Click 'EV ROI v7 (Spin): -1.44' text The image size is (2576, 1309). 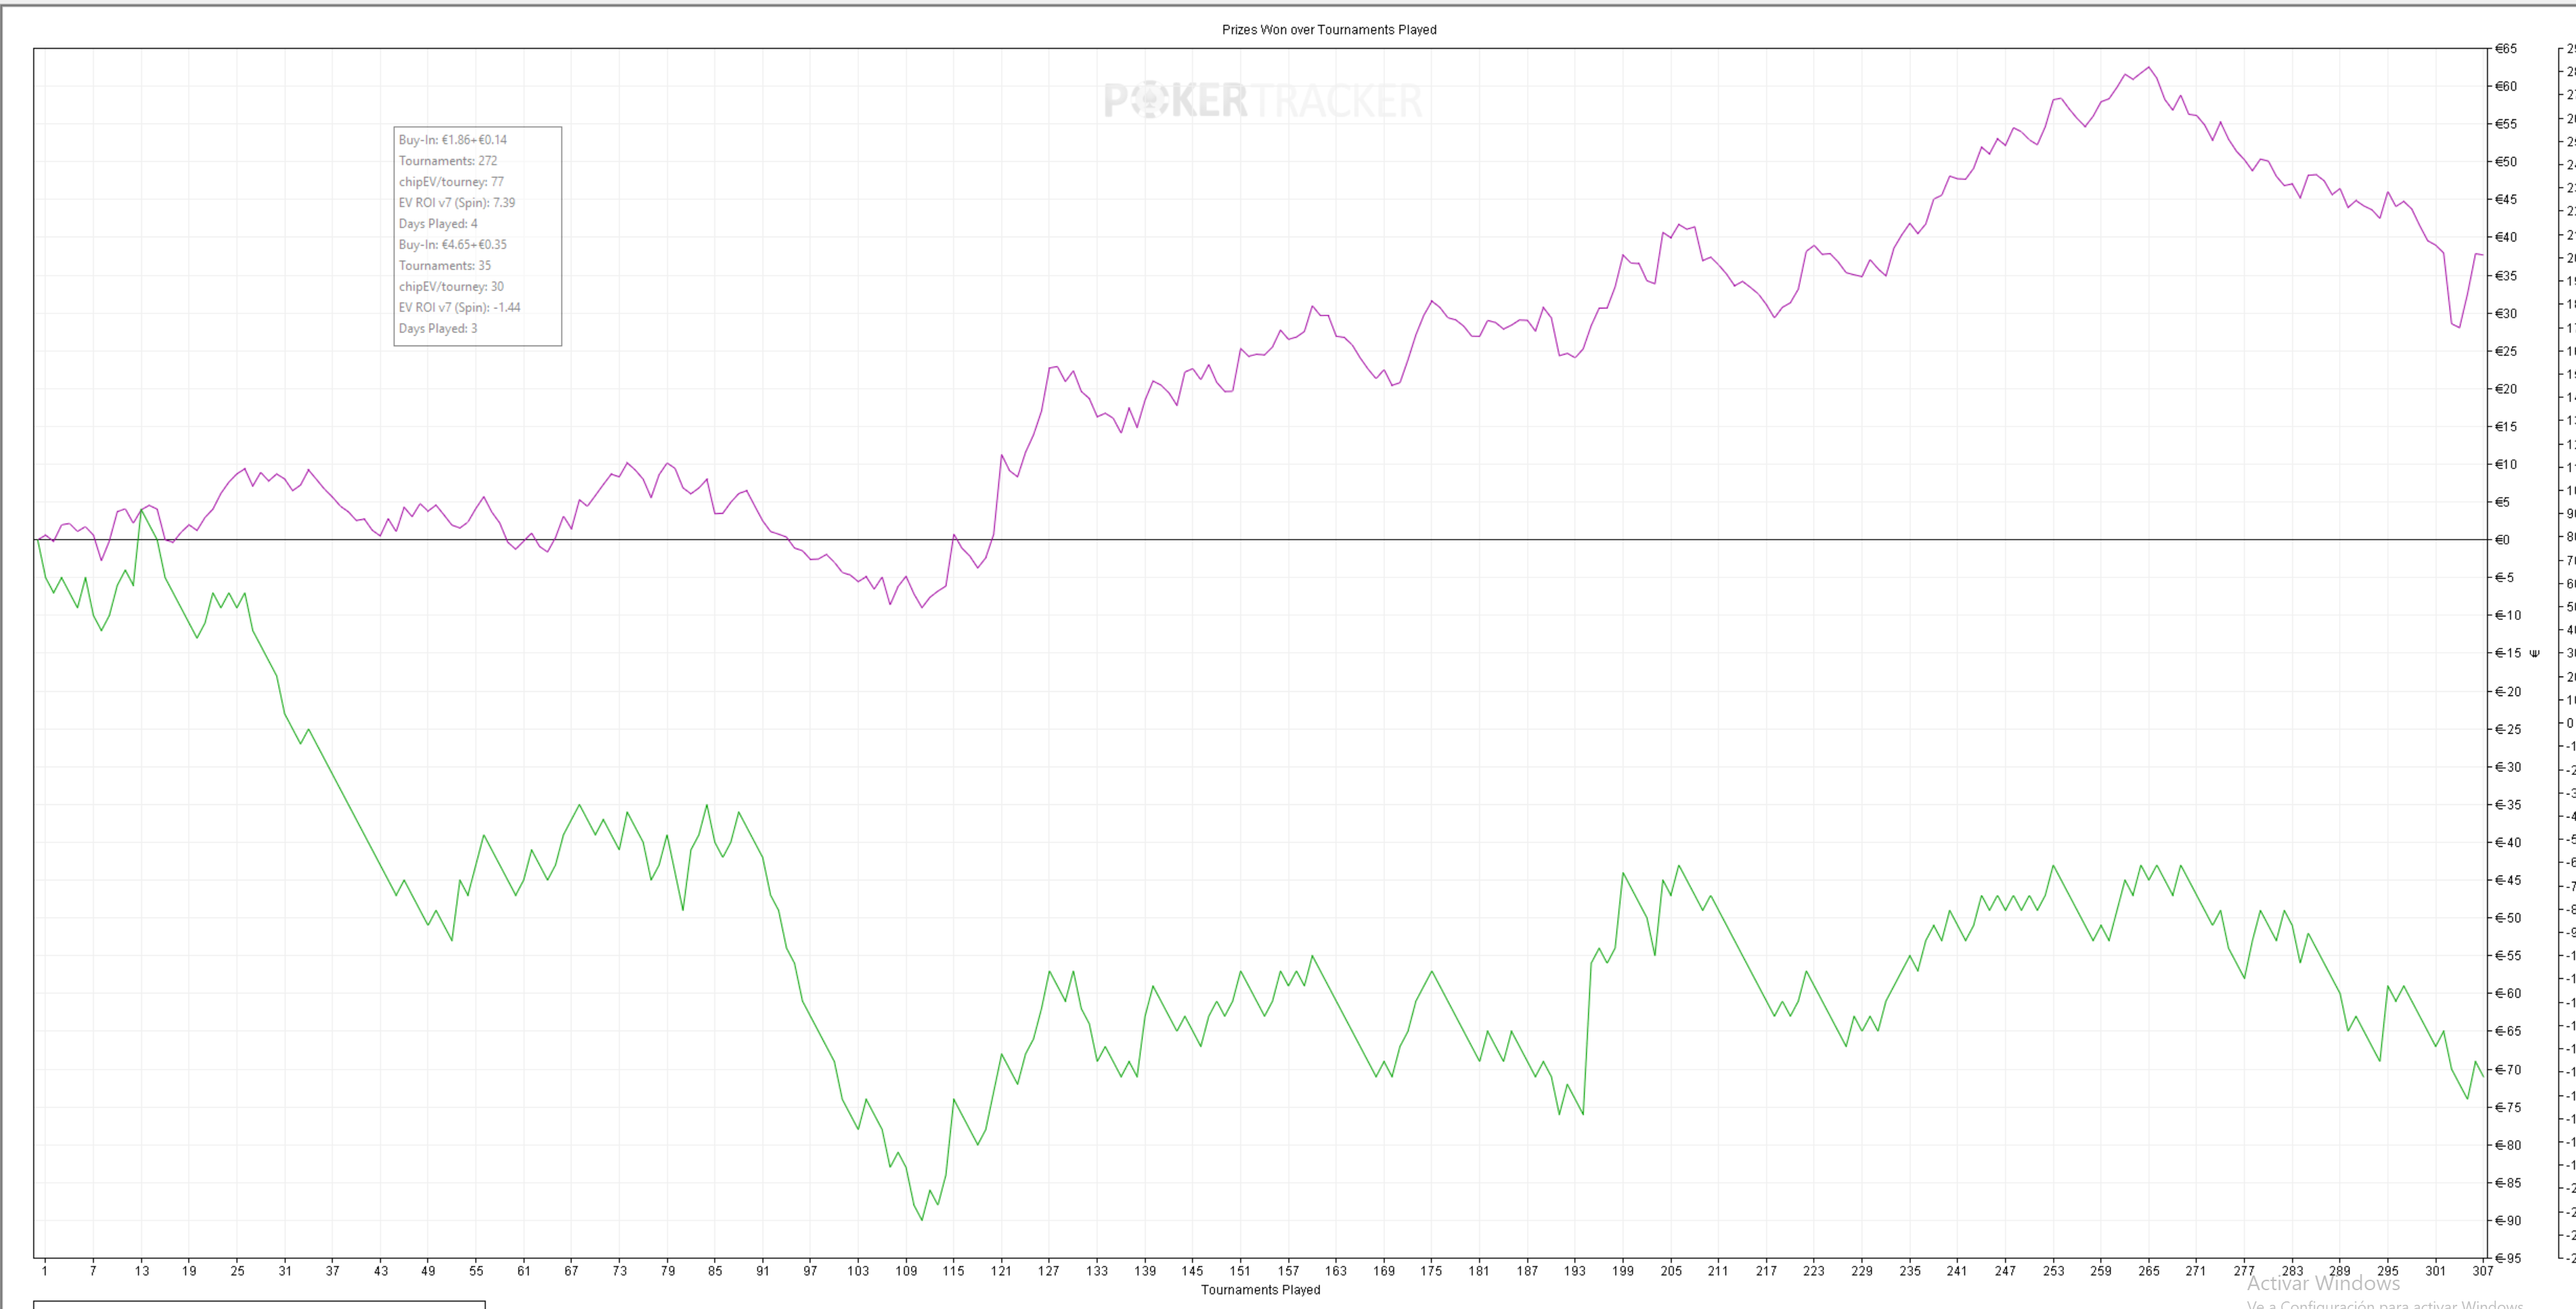point(459,308)
